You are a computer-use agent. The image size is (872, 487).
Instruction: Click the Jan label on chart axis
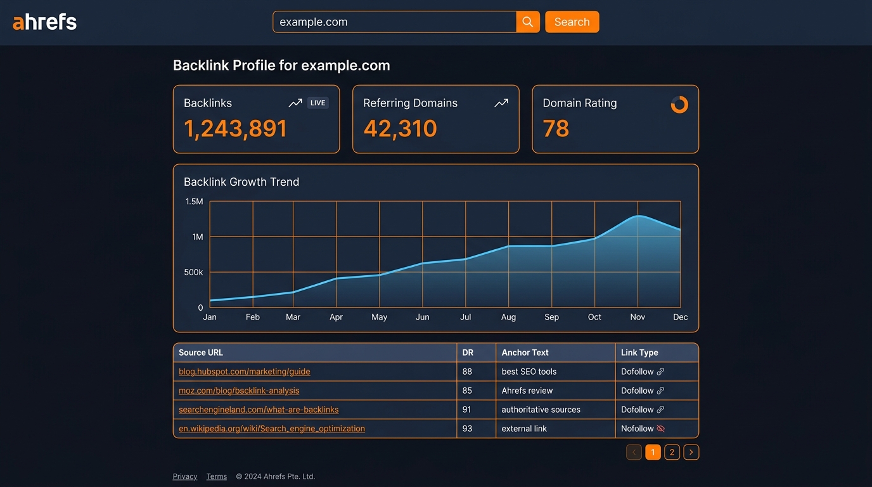coord(210,317)
